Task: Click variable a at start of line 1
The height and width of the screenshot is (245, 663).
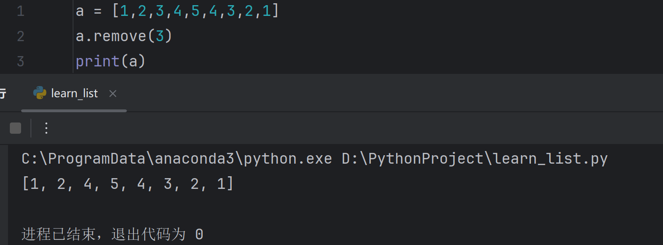Action: tap(80, 11)
